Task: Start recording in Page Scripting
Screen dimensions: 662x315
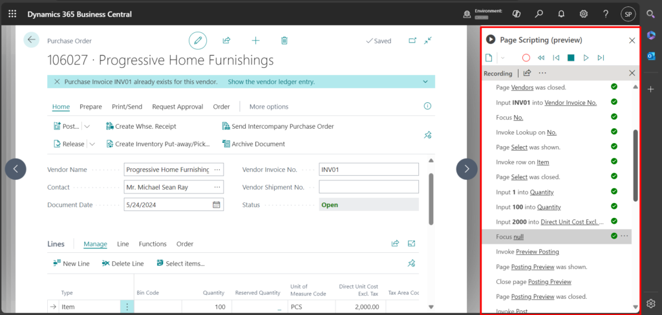Action: click(x=526, y=58)
